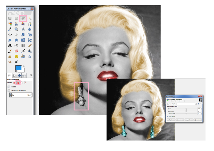Select the Move tool in toolbox grid

click(x=30, y=29)
